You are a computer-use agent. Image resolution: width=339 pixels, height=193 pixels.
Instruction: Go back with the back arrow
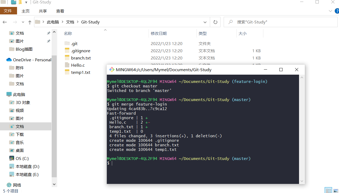[x=5, y=22]
